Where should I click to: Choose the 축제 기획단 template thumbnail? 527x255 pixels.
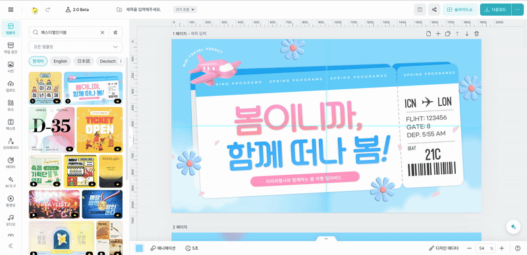coord(45,171)
